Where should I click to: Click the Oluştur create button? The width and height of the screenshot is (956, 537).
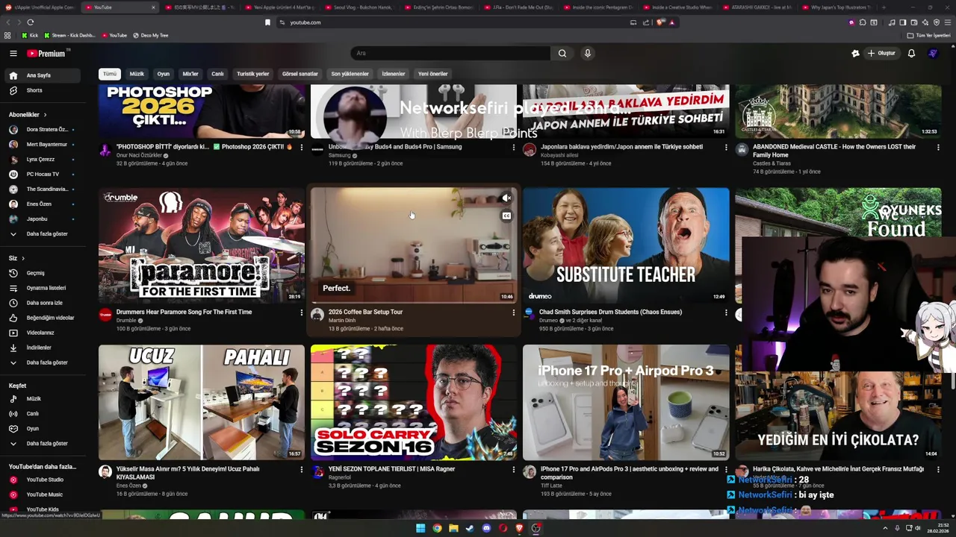click(x=881, y=53)
